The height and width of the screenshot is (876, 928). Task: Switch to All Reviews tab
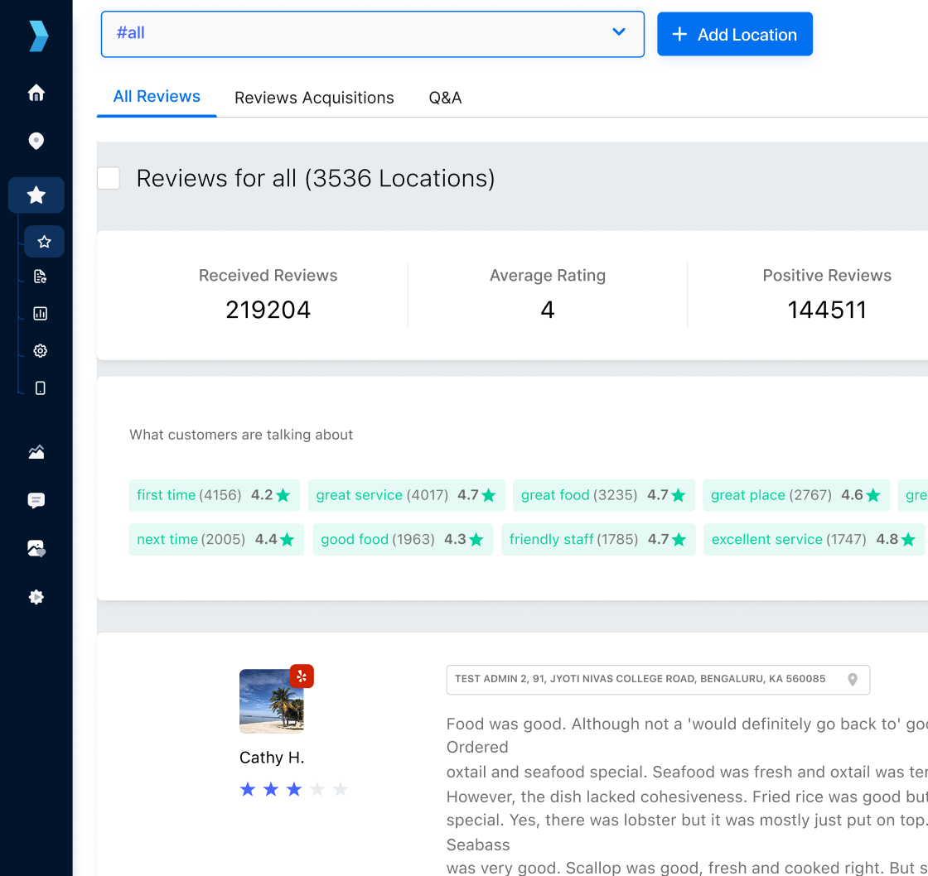click(x=157, y=96)
